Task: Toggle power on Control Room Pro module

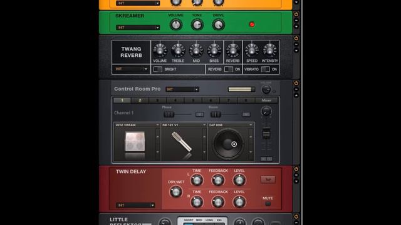Action: coord(296,83)
